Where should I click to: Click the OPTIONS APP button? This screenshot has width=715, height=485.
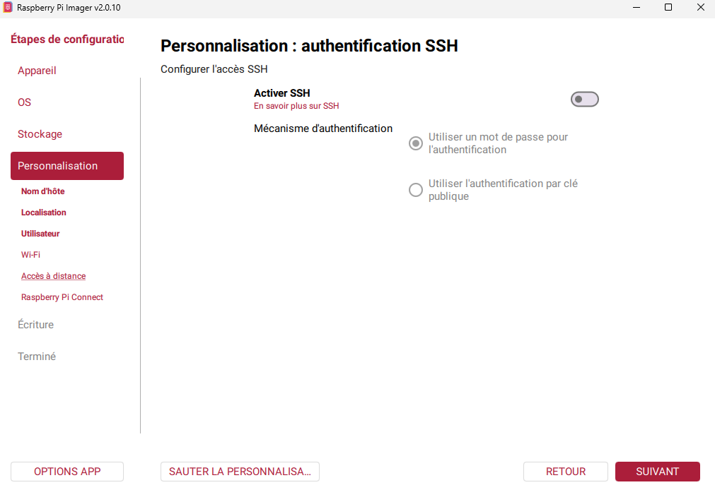[x=67, y=472]
